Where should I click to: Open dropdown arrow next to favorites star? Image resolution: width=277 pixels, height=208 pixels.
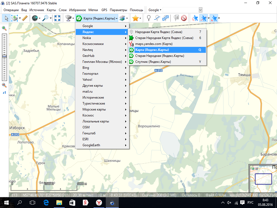pyautogui.click(x=140, y=18)
